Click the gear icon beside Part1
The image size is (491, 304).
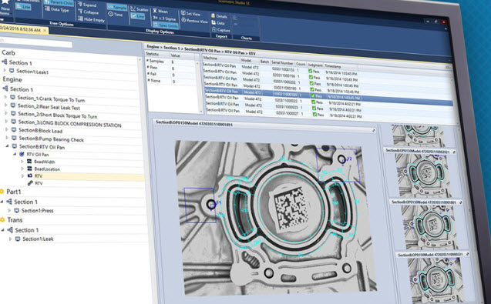pos(2,191)
